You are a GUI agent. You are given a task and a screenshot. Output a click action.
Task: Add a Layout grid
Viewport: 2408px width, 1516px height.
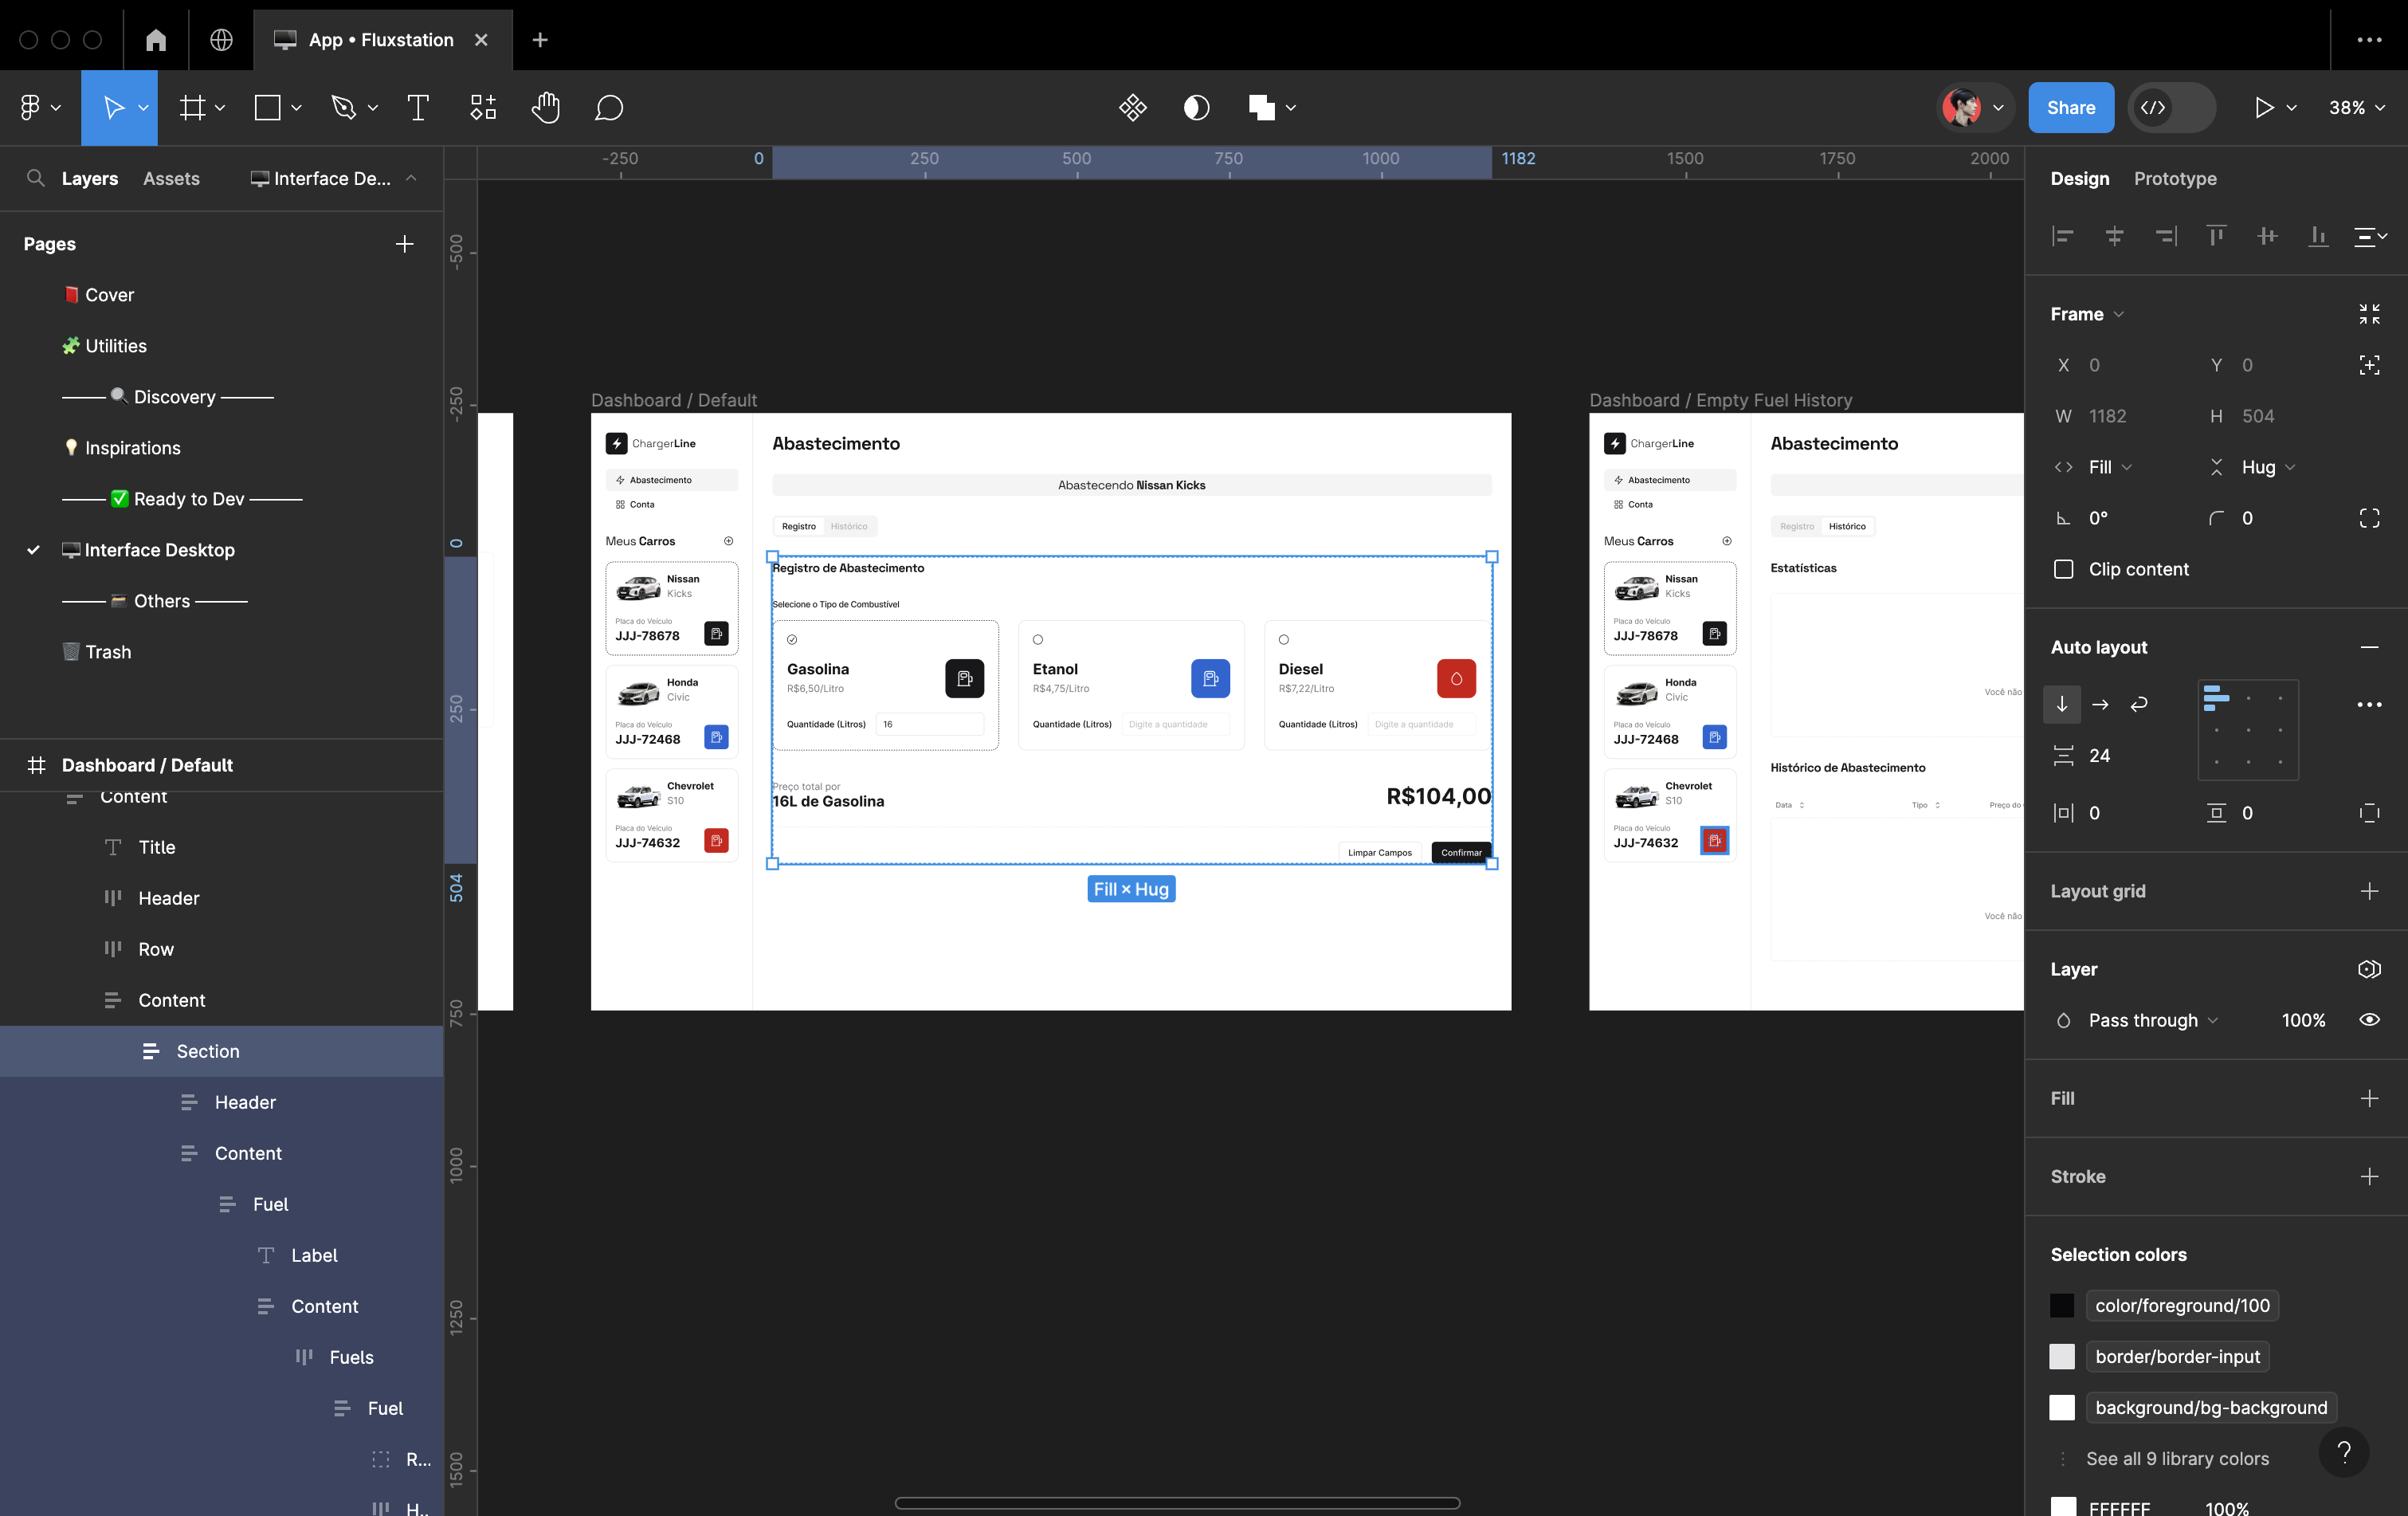pos(2369,891)
